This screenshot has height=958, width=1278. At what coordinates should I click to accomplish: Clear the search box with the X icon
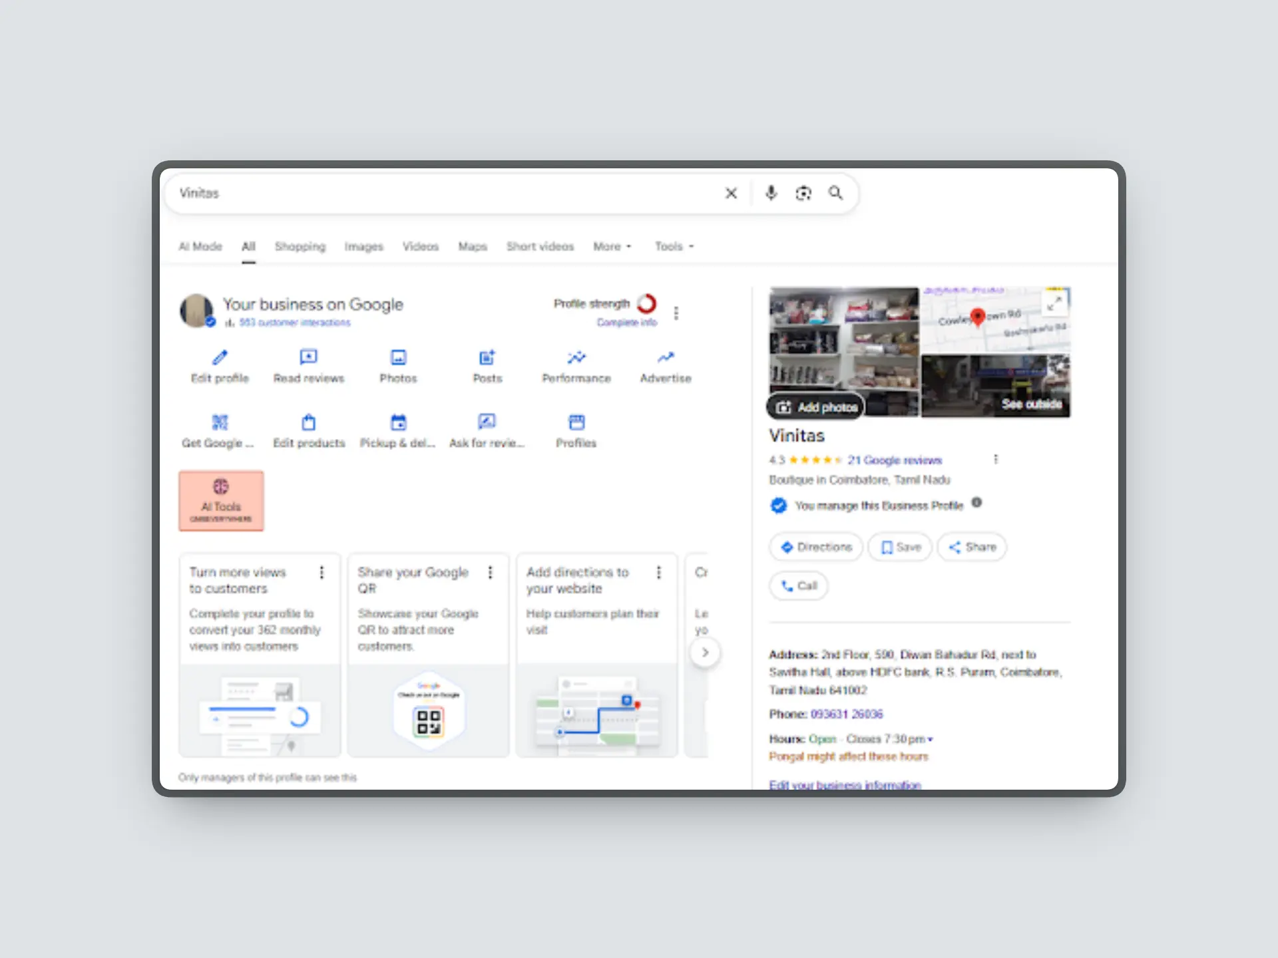731,193
